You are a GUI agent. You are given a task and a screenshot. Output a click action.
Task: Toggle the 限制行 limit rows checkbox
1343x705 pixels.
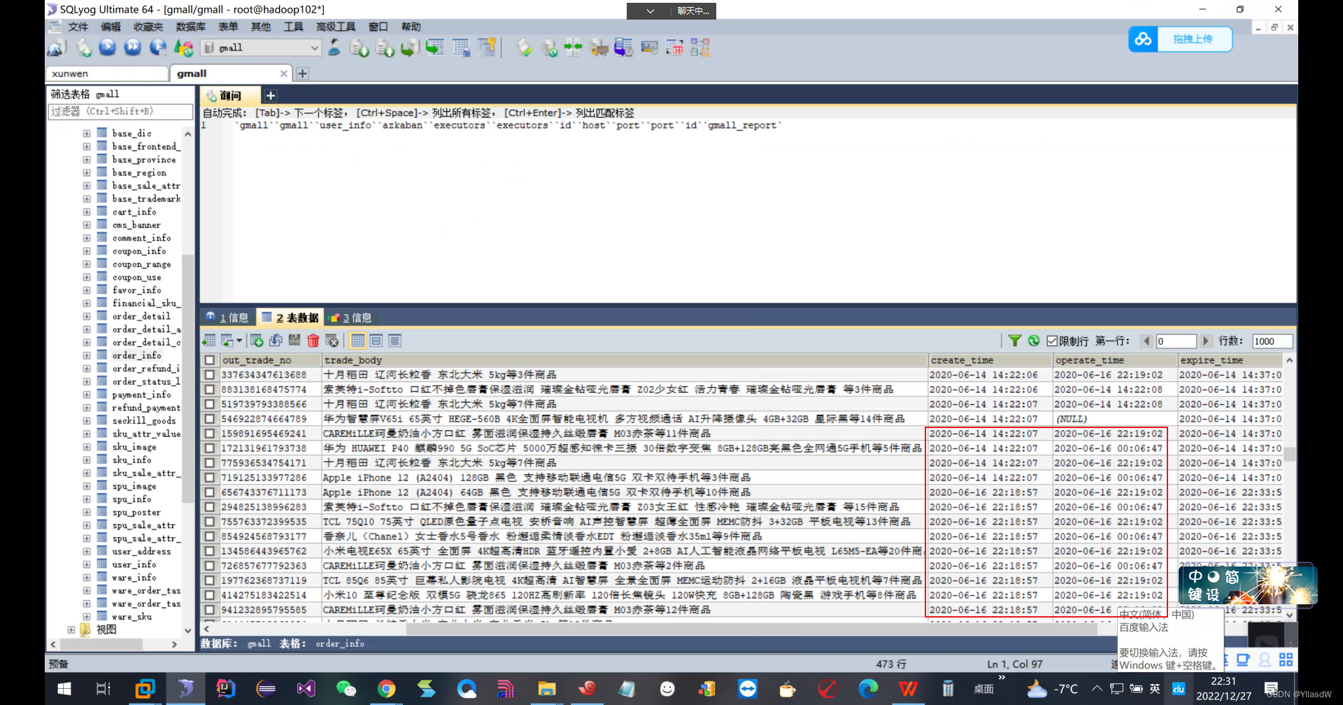[x=1052, y=341]
